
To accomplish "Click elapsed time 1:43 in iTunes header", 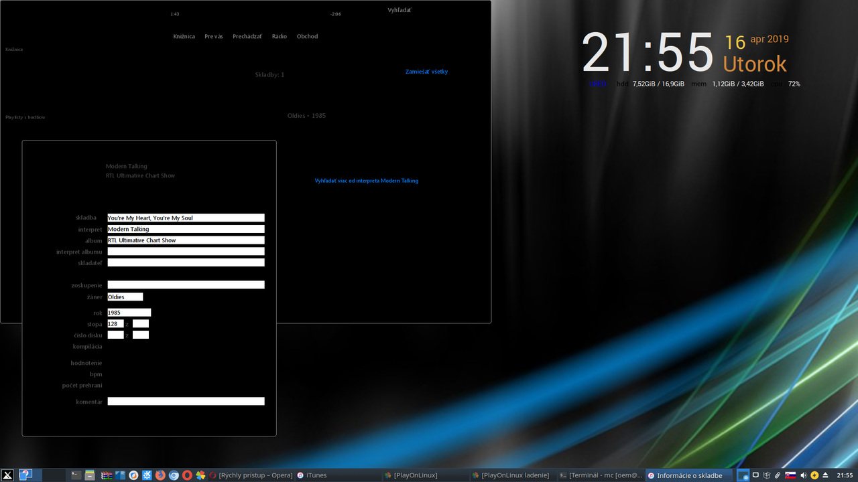I will pos(175,14).
